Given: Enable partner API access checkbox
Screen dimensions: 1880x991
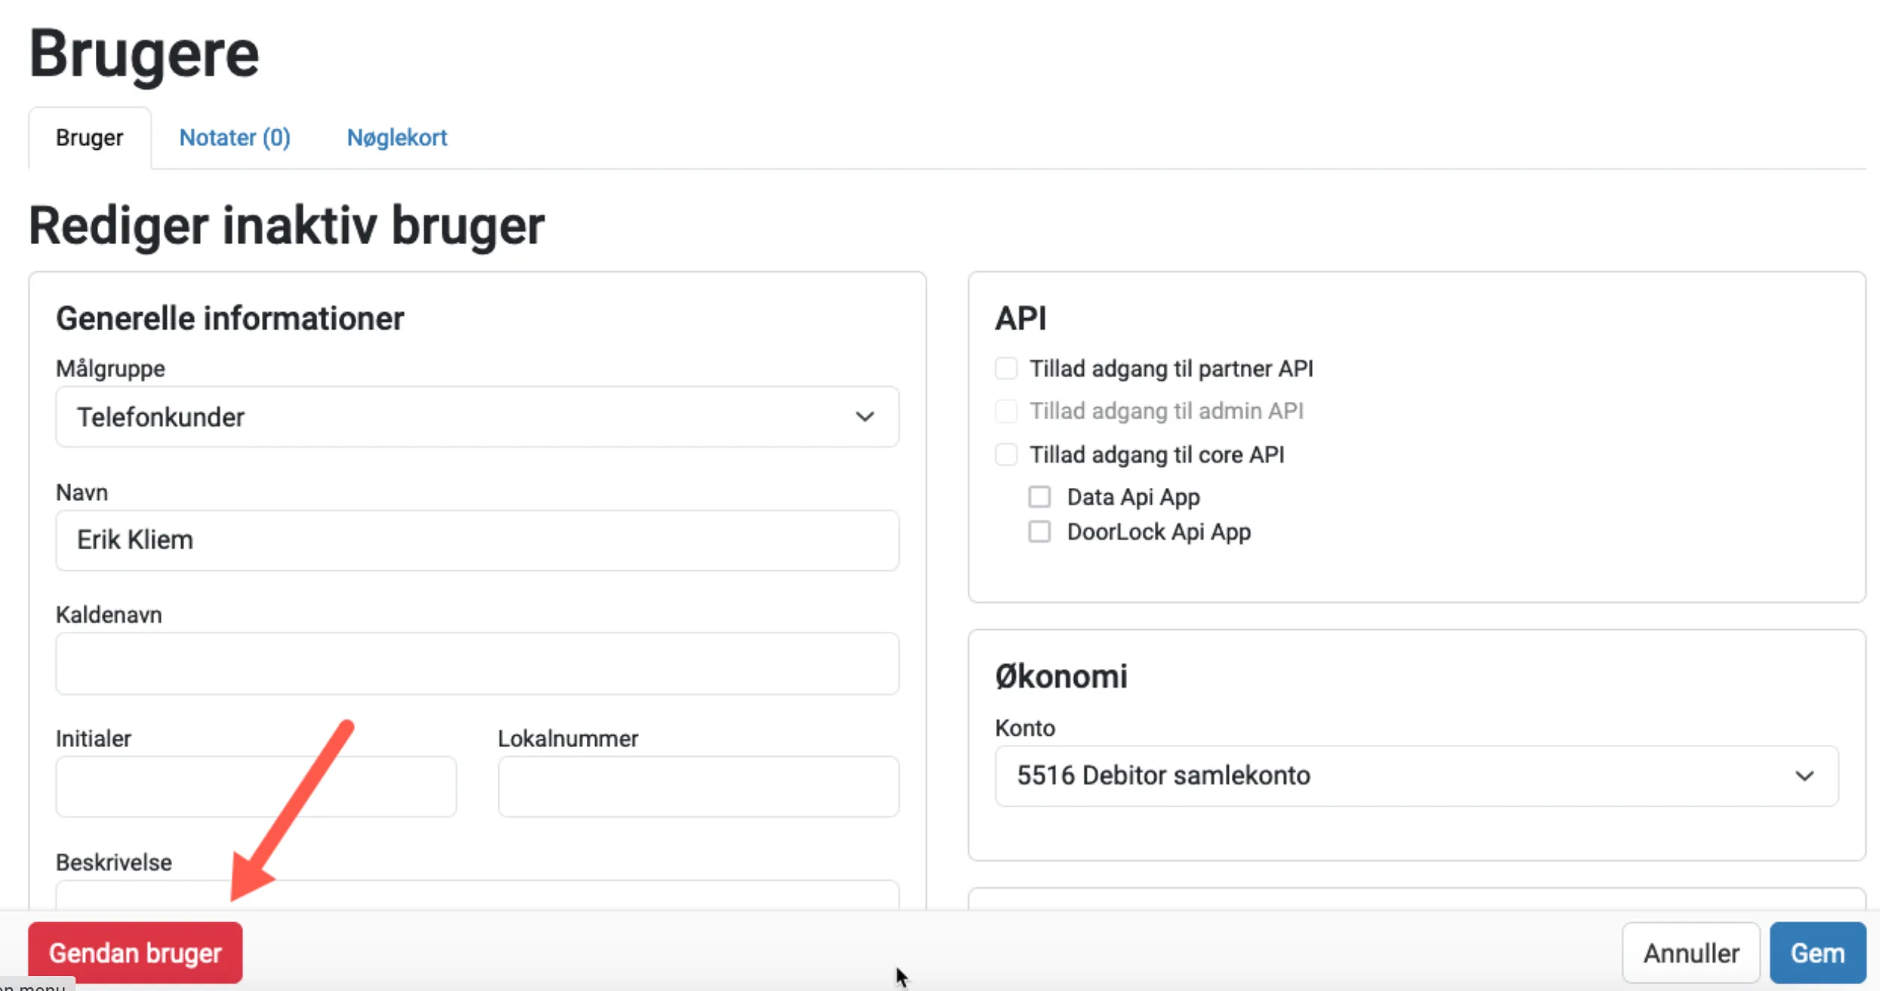Looking at the screenshot, I should pyautogui.click(x=1007, y=368).
